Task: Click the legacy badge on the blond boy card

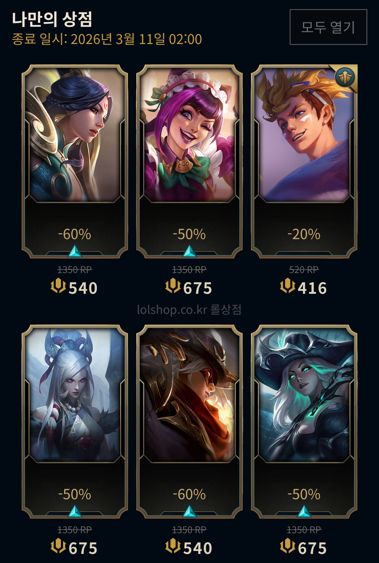Action: (x=345, y=78)
